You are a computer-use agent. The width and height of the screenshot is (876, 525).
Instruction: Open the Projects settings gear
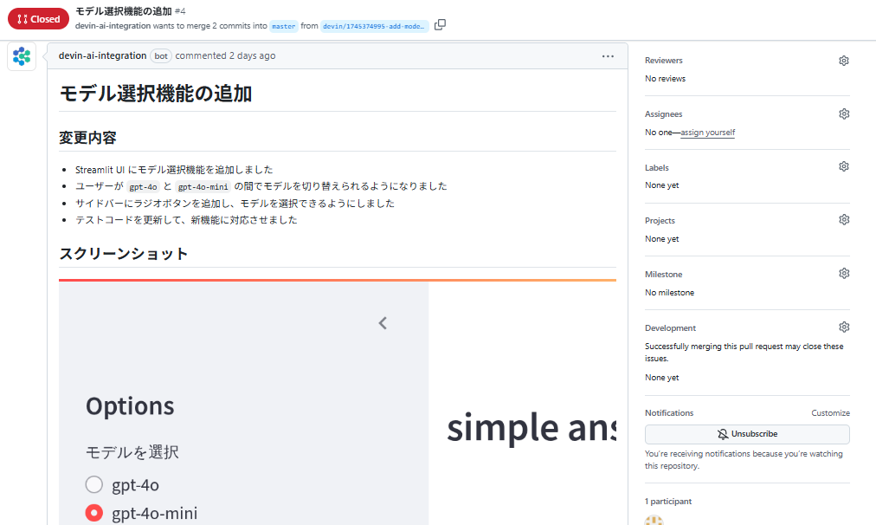(843, 219)
